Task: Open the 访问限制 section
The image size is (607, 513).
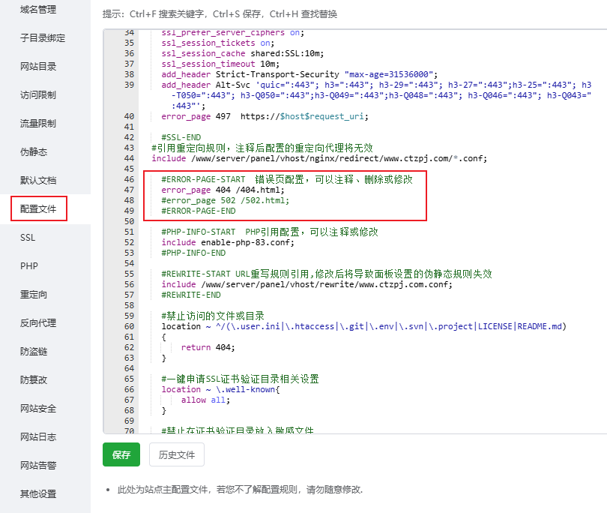Action: [38, 95]
